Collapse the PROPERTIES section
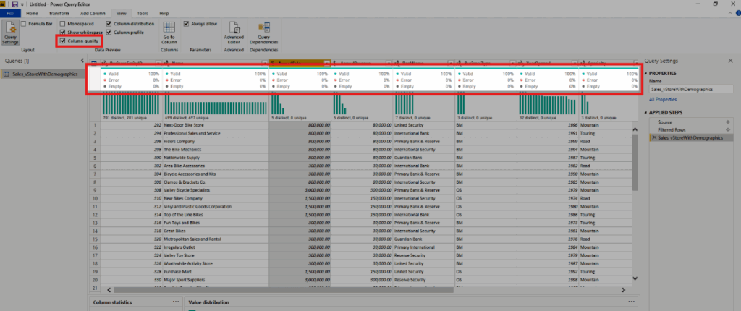Screen dimensions: 741x311 click(x=645, y=74)
